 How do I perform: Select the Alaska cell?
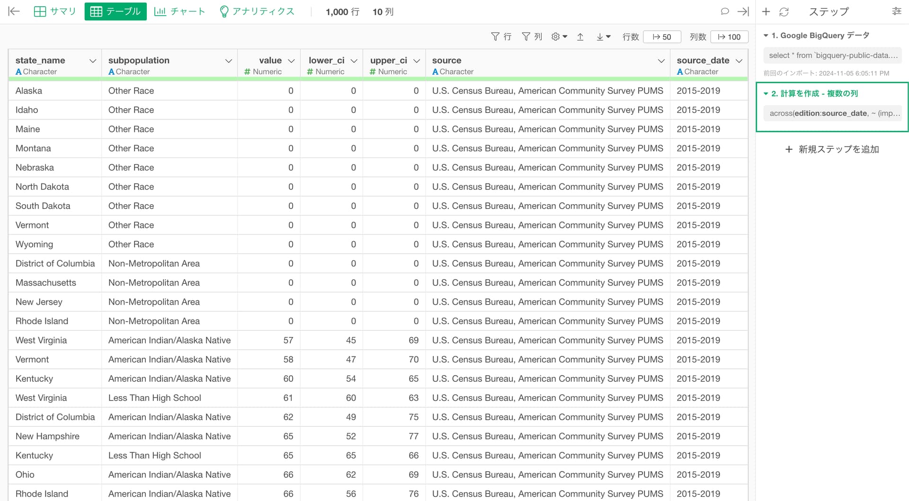pyautogui.click(x=55, y=91)
